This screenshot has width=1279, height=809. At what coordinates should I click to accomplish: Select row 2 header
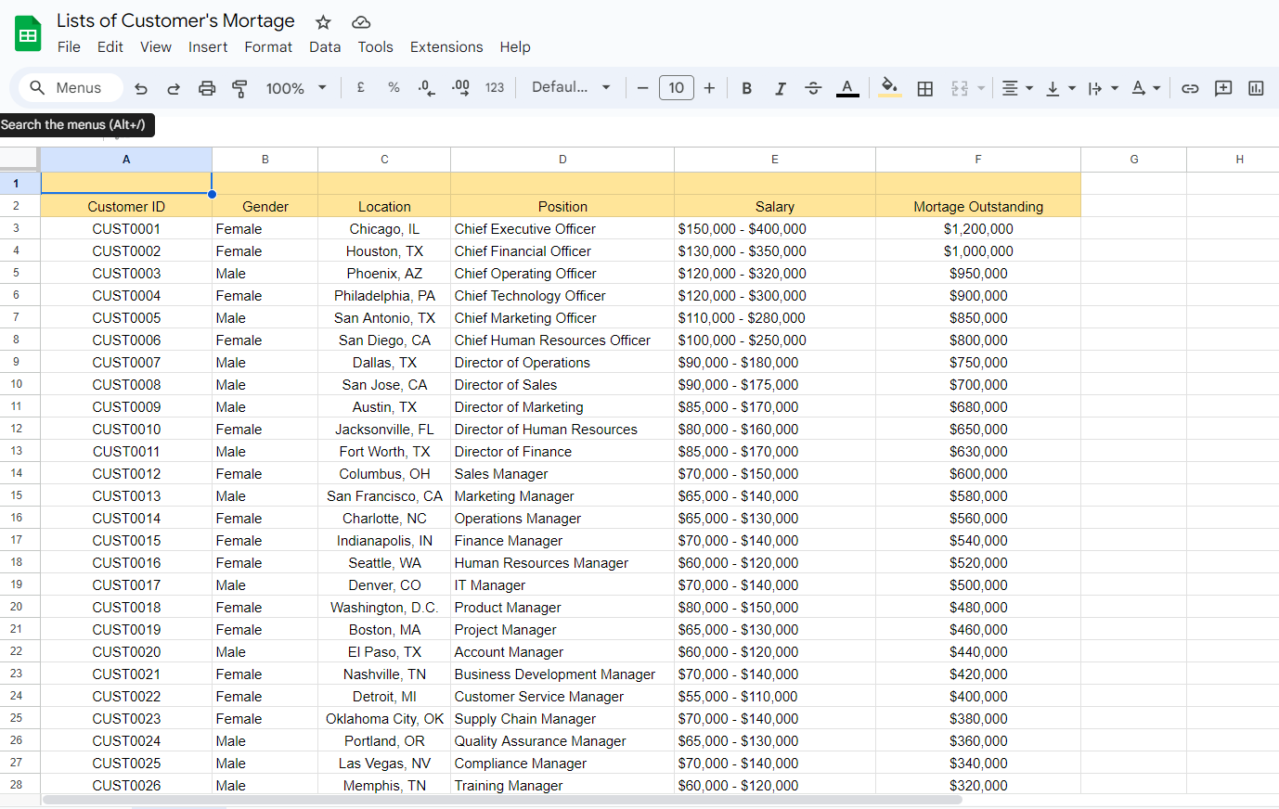[x=19, y=206]
